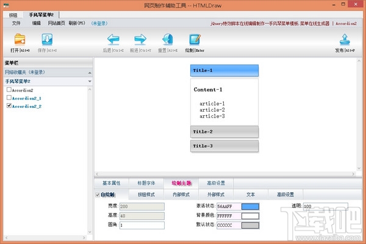The width and height of the screenshot is (366, 244).
Task: Click preview scrollbar's down arrow
Action: click(359, 168)
